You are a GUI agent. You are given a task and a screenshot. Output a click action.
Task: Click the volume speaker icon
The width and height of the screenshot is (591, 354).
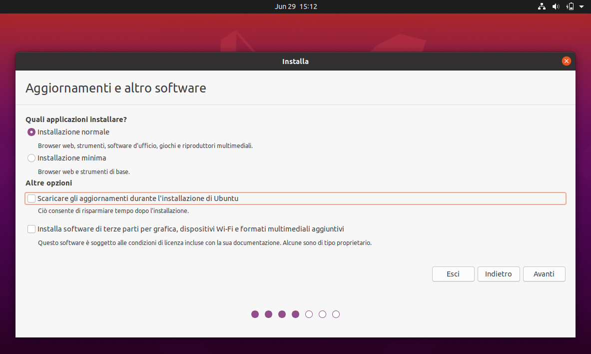(x=556, y=6)
